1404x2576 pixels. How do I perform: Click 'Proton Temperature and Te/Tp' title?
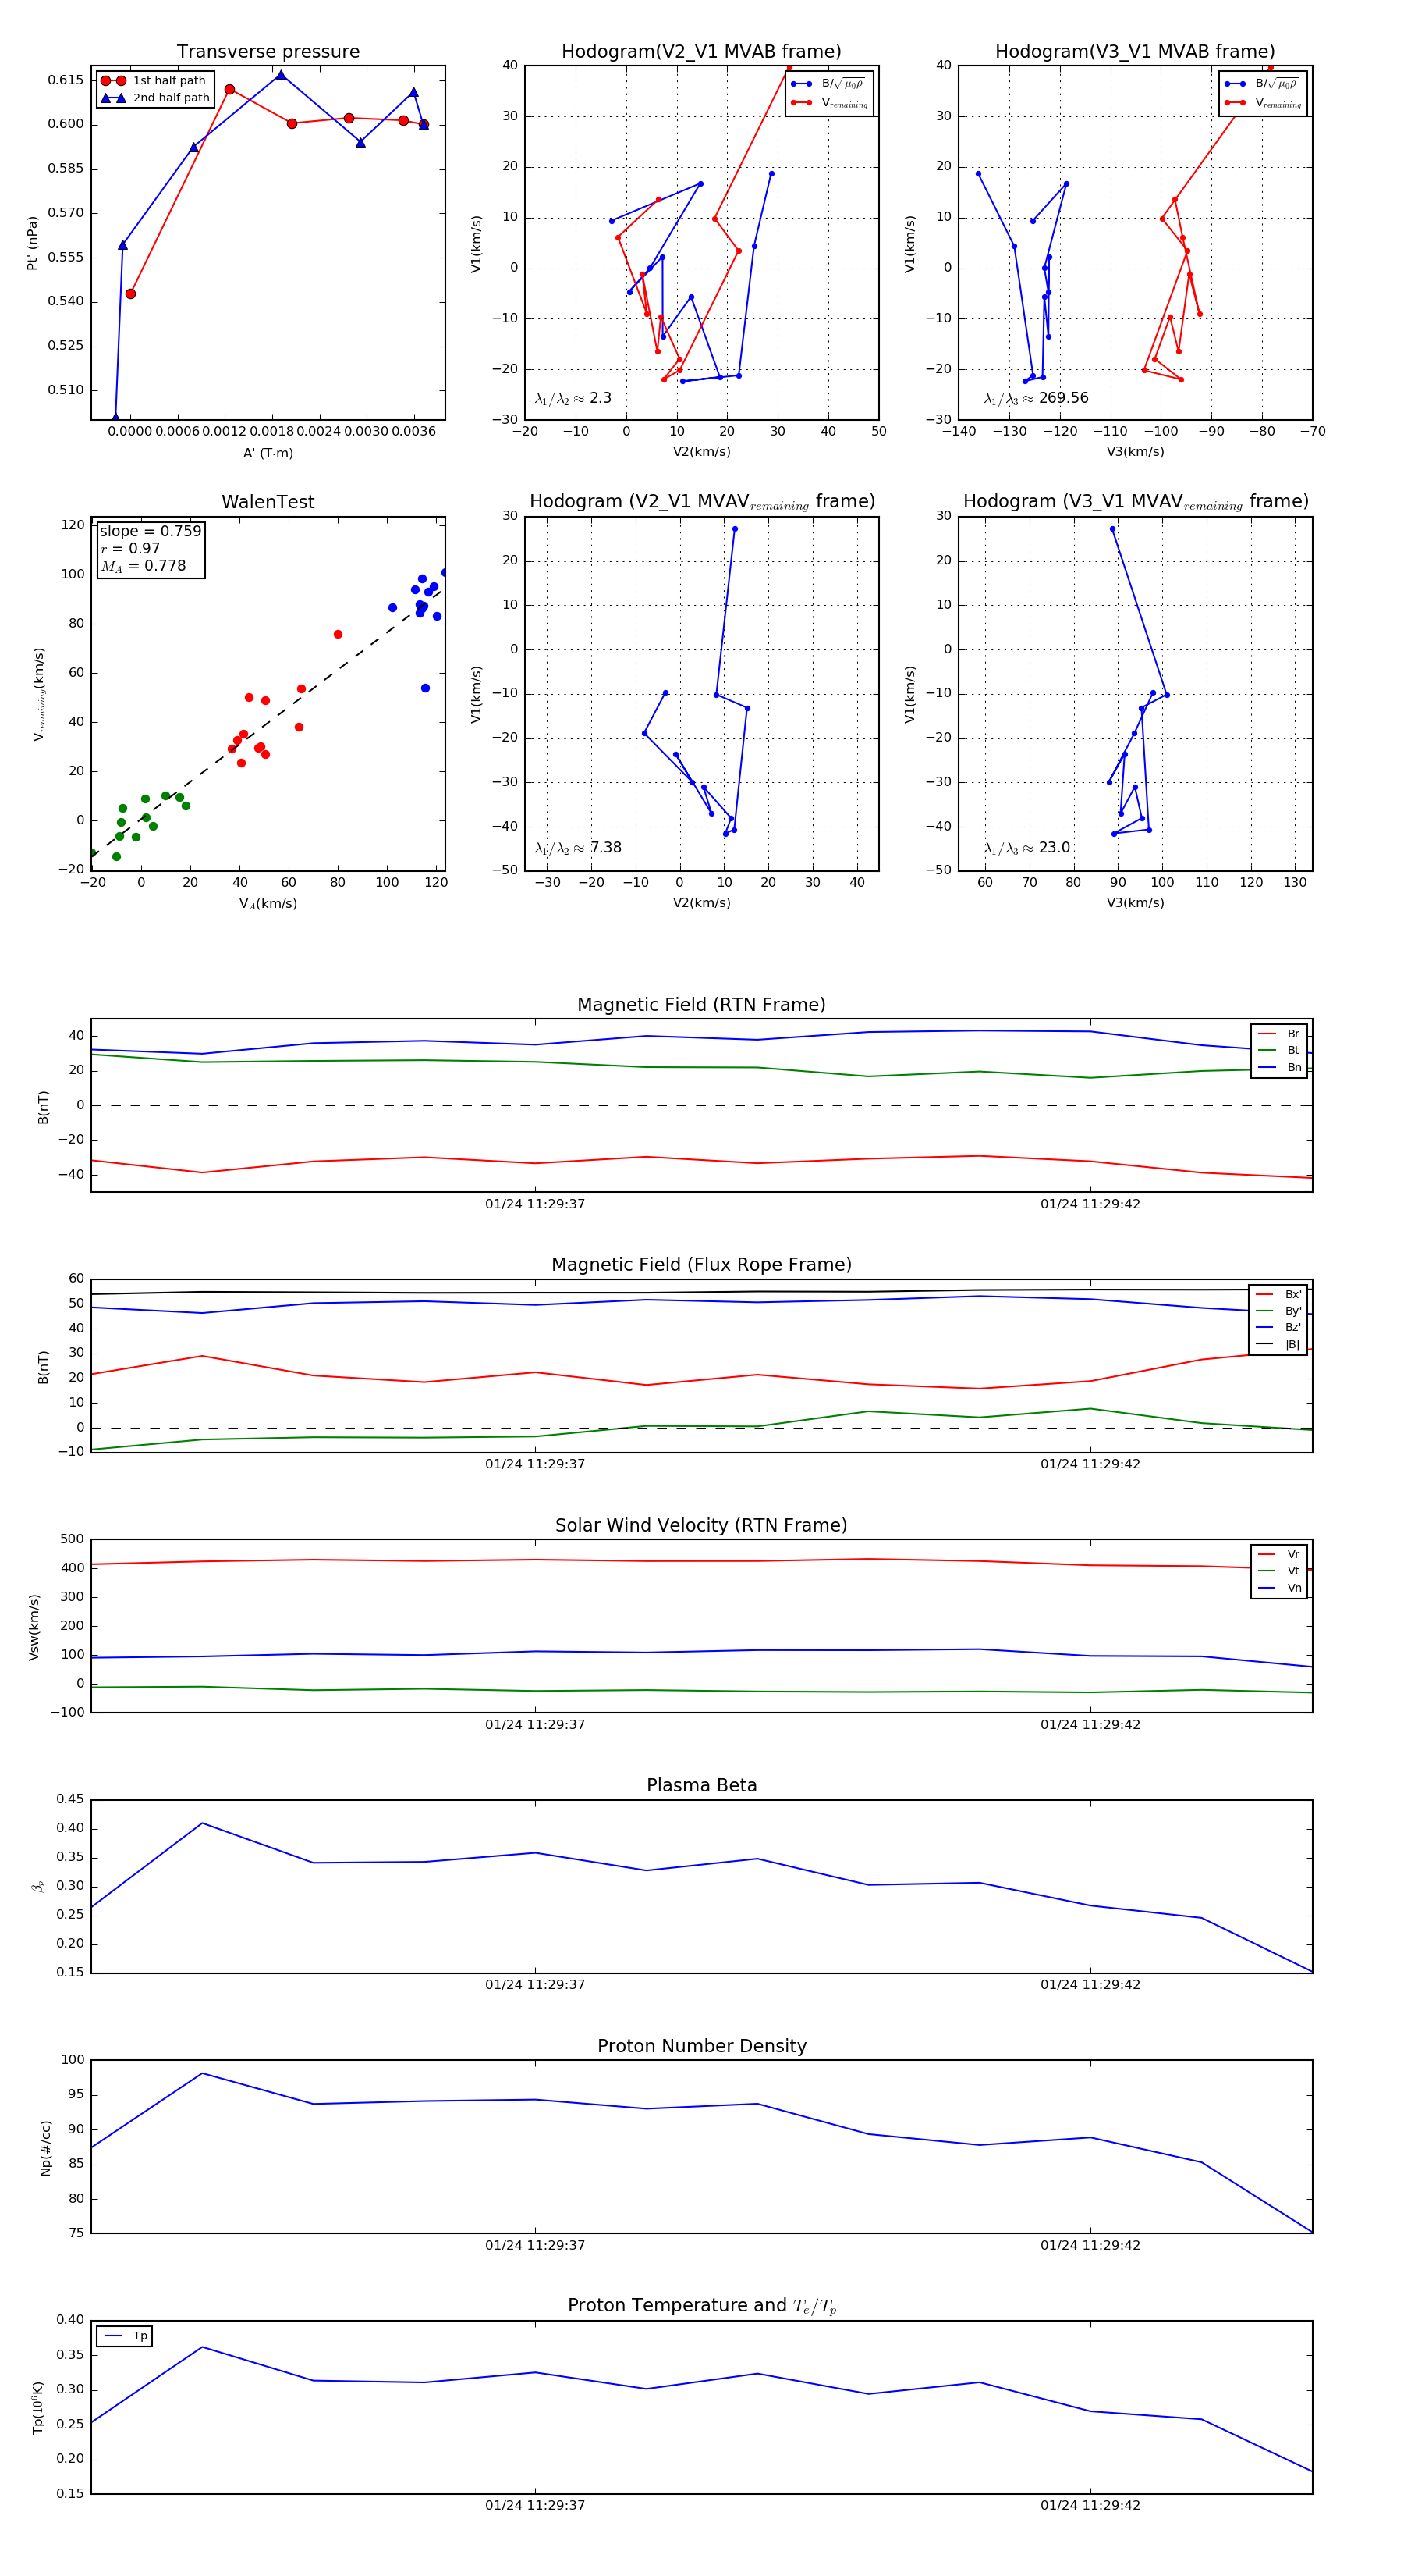(x=701, y=2306)
